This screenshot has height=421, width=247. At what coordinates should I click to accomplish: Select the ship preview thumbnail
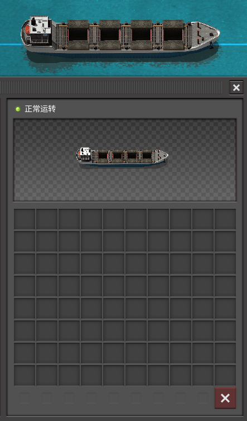122,159
